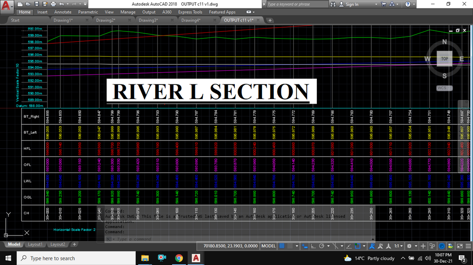This screenshot has height=265, width=473.
Task: Close the Drawing4* file tab
Action: (215, 20)
